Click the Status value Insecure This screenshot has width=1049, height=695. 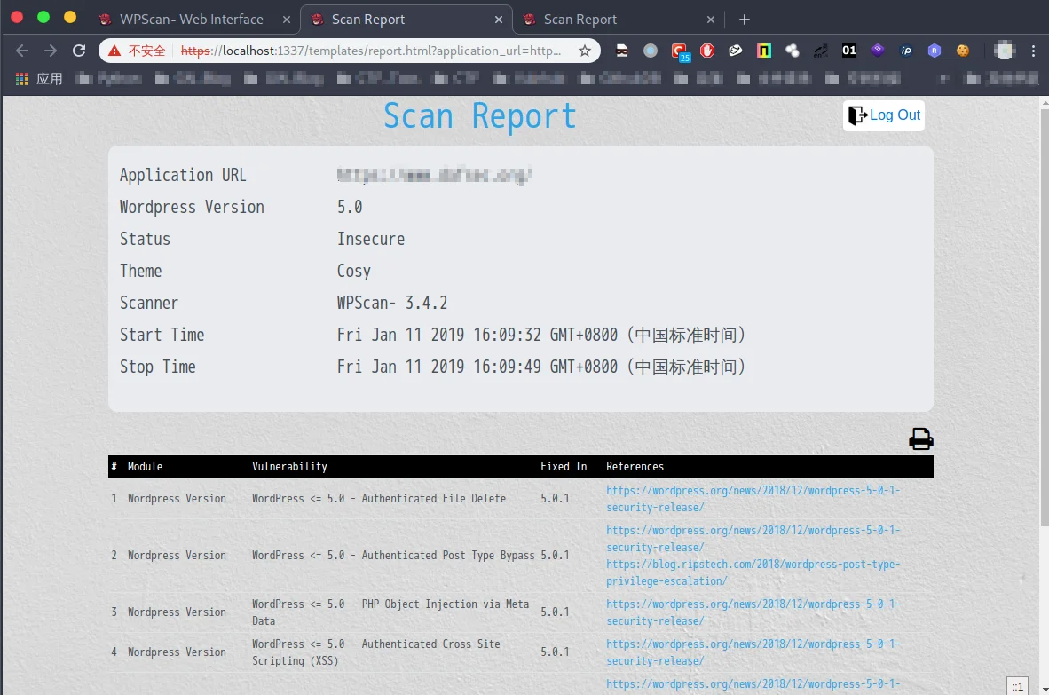[371, 239]
